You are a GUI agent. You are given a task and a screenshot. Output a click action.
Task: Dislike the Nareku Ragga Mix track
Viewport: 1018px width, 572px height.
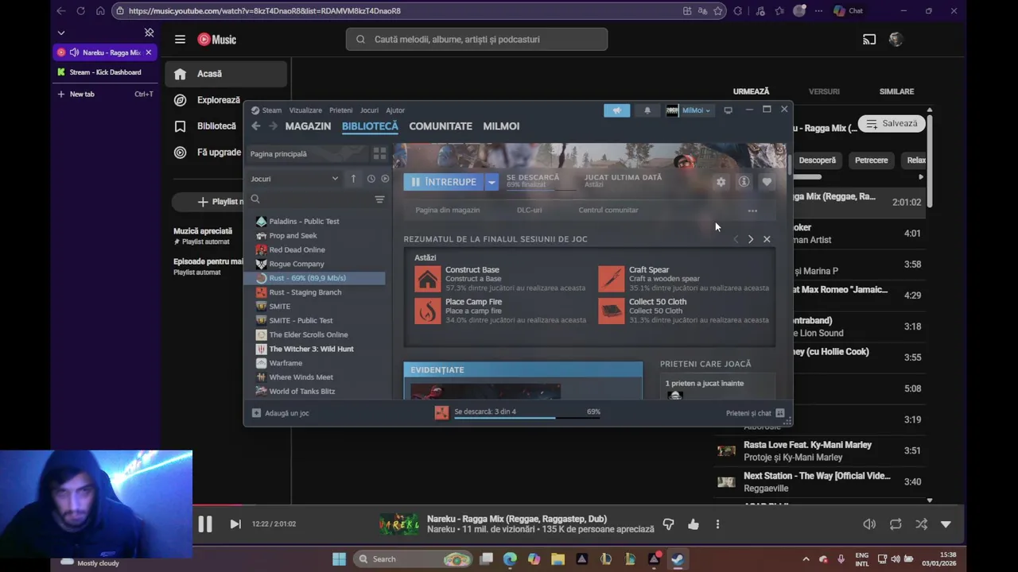[x=668, y=524]
